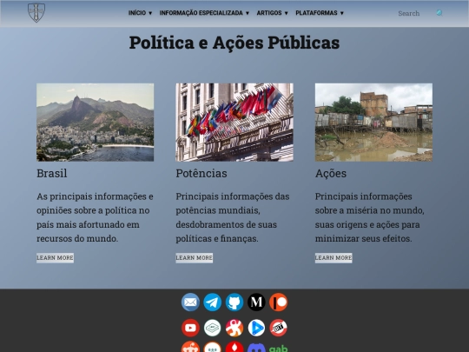Click the text 'potências mundiais,'
This screenshot has height=352, width=469.
click(x=218, y=210)
